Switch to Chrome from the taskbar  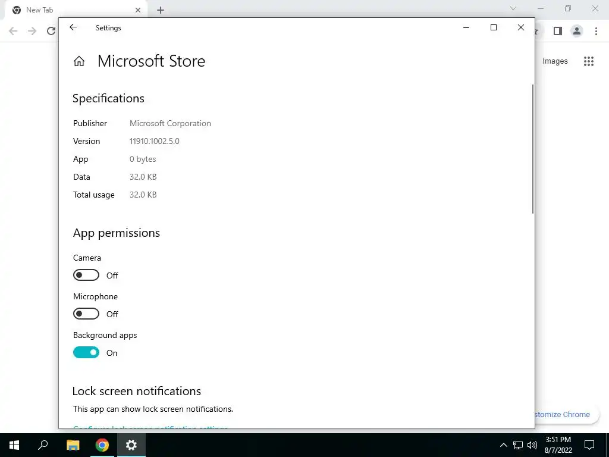(x=102, y=445)
